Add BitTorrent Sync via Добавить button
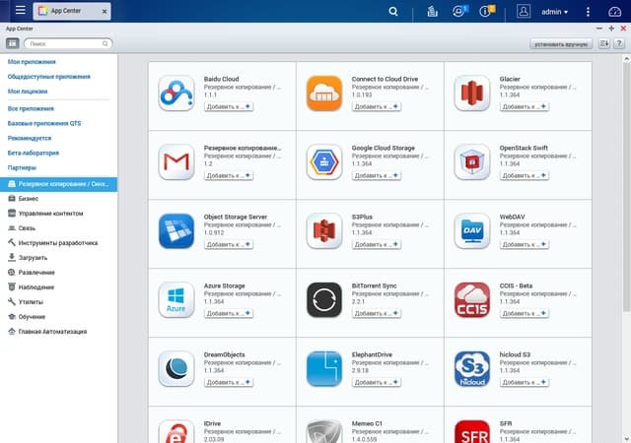Image resolution: width=631 pixels, height=443 pixels. coord(377,313)
